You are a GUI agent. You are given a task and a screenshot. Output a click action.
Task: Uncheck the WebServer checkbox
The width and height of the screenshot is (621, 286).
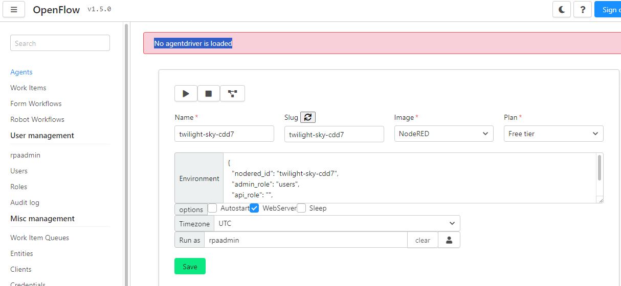coord(254,208)
